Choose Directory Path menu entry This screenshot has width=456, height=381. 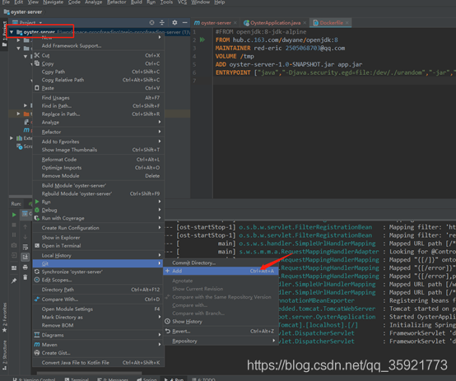(98, 290)
